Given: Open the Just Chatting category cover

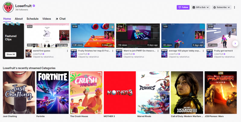Looking at the screenshot, I should tap(19, 93).
